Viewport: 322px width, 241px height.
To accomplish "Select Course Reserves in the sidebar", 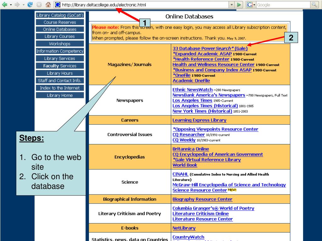I will point(60,22).
